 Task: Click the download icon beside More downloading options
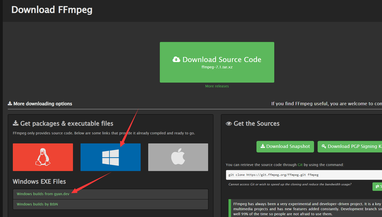(x=10, y=103)
